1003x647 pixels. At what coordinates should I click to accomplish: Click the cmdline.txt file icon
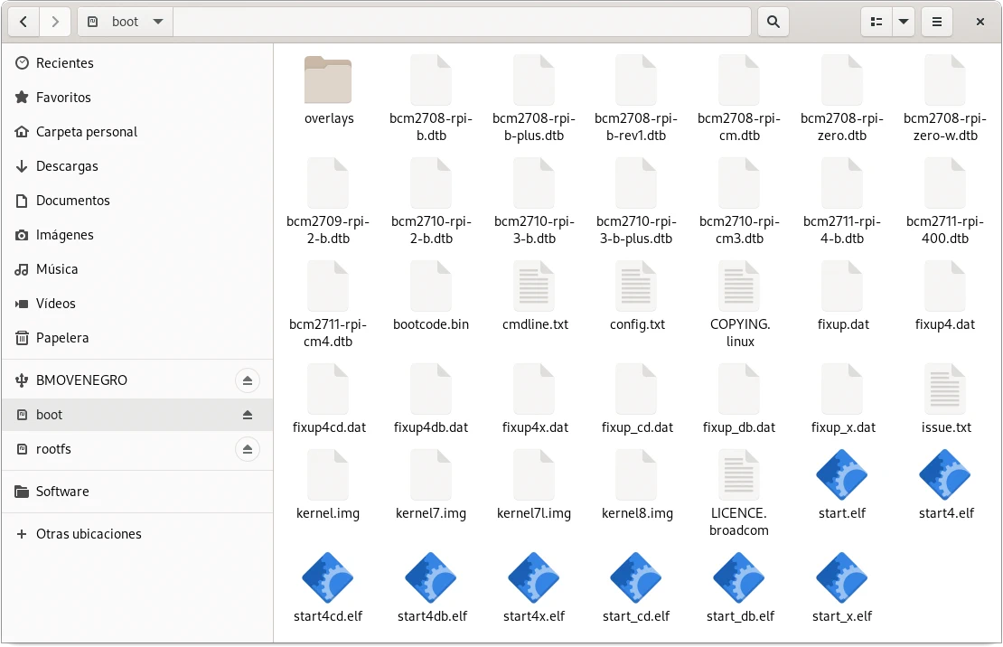pyautogui.click(x=534, y=286)
